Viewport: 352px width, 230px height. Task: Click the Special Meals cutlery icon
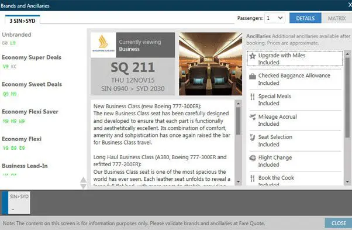click(253, 97)
